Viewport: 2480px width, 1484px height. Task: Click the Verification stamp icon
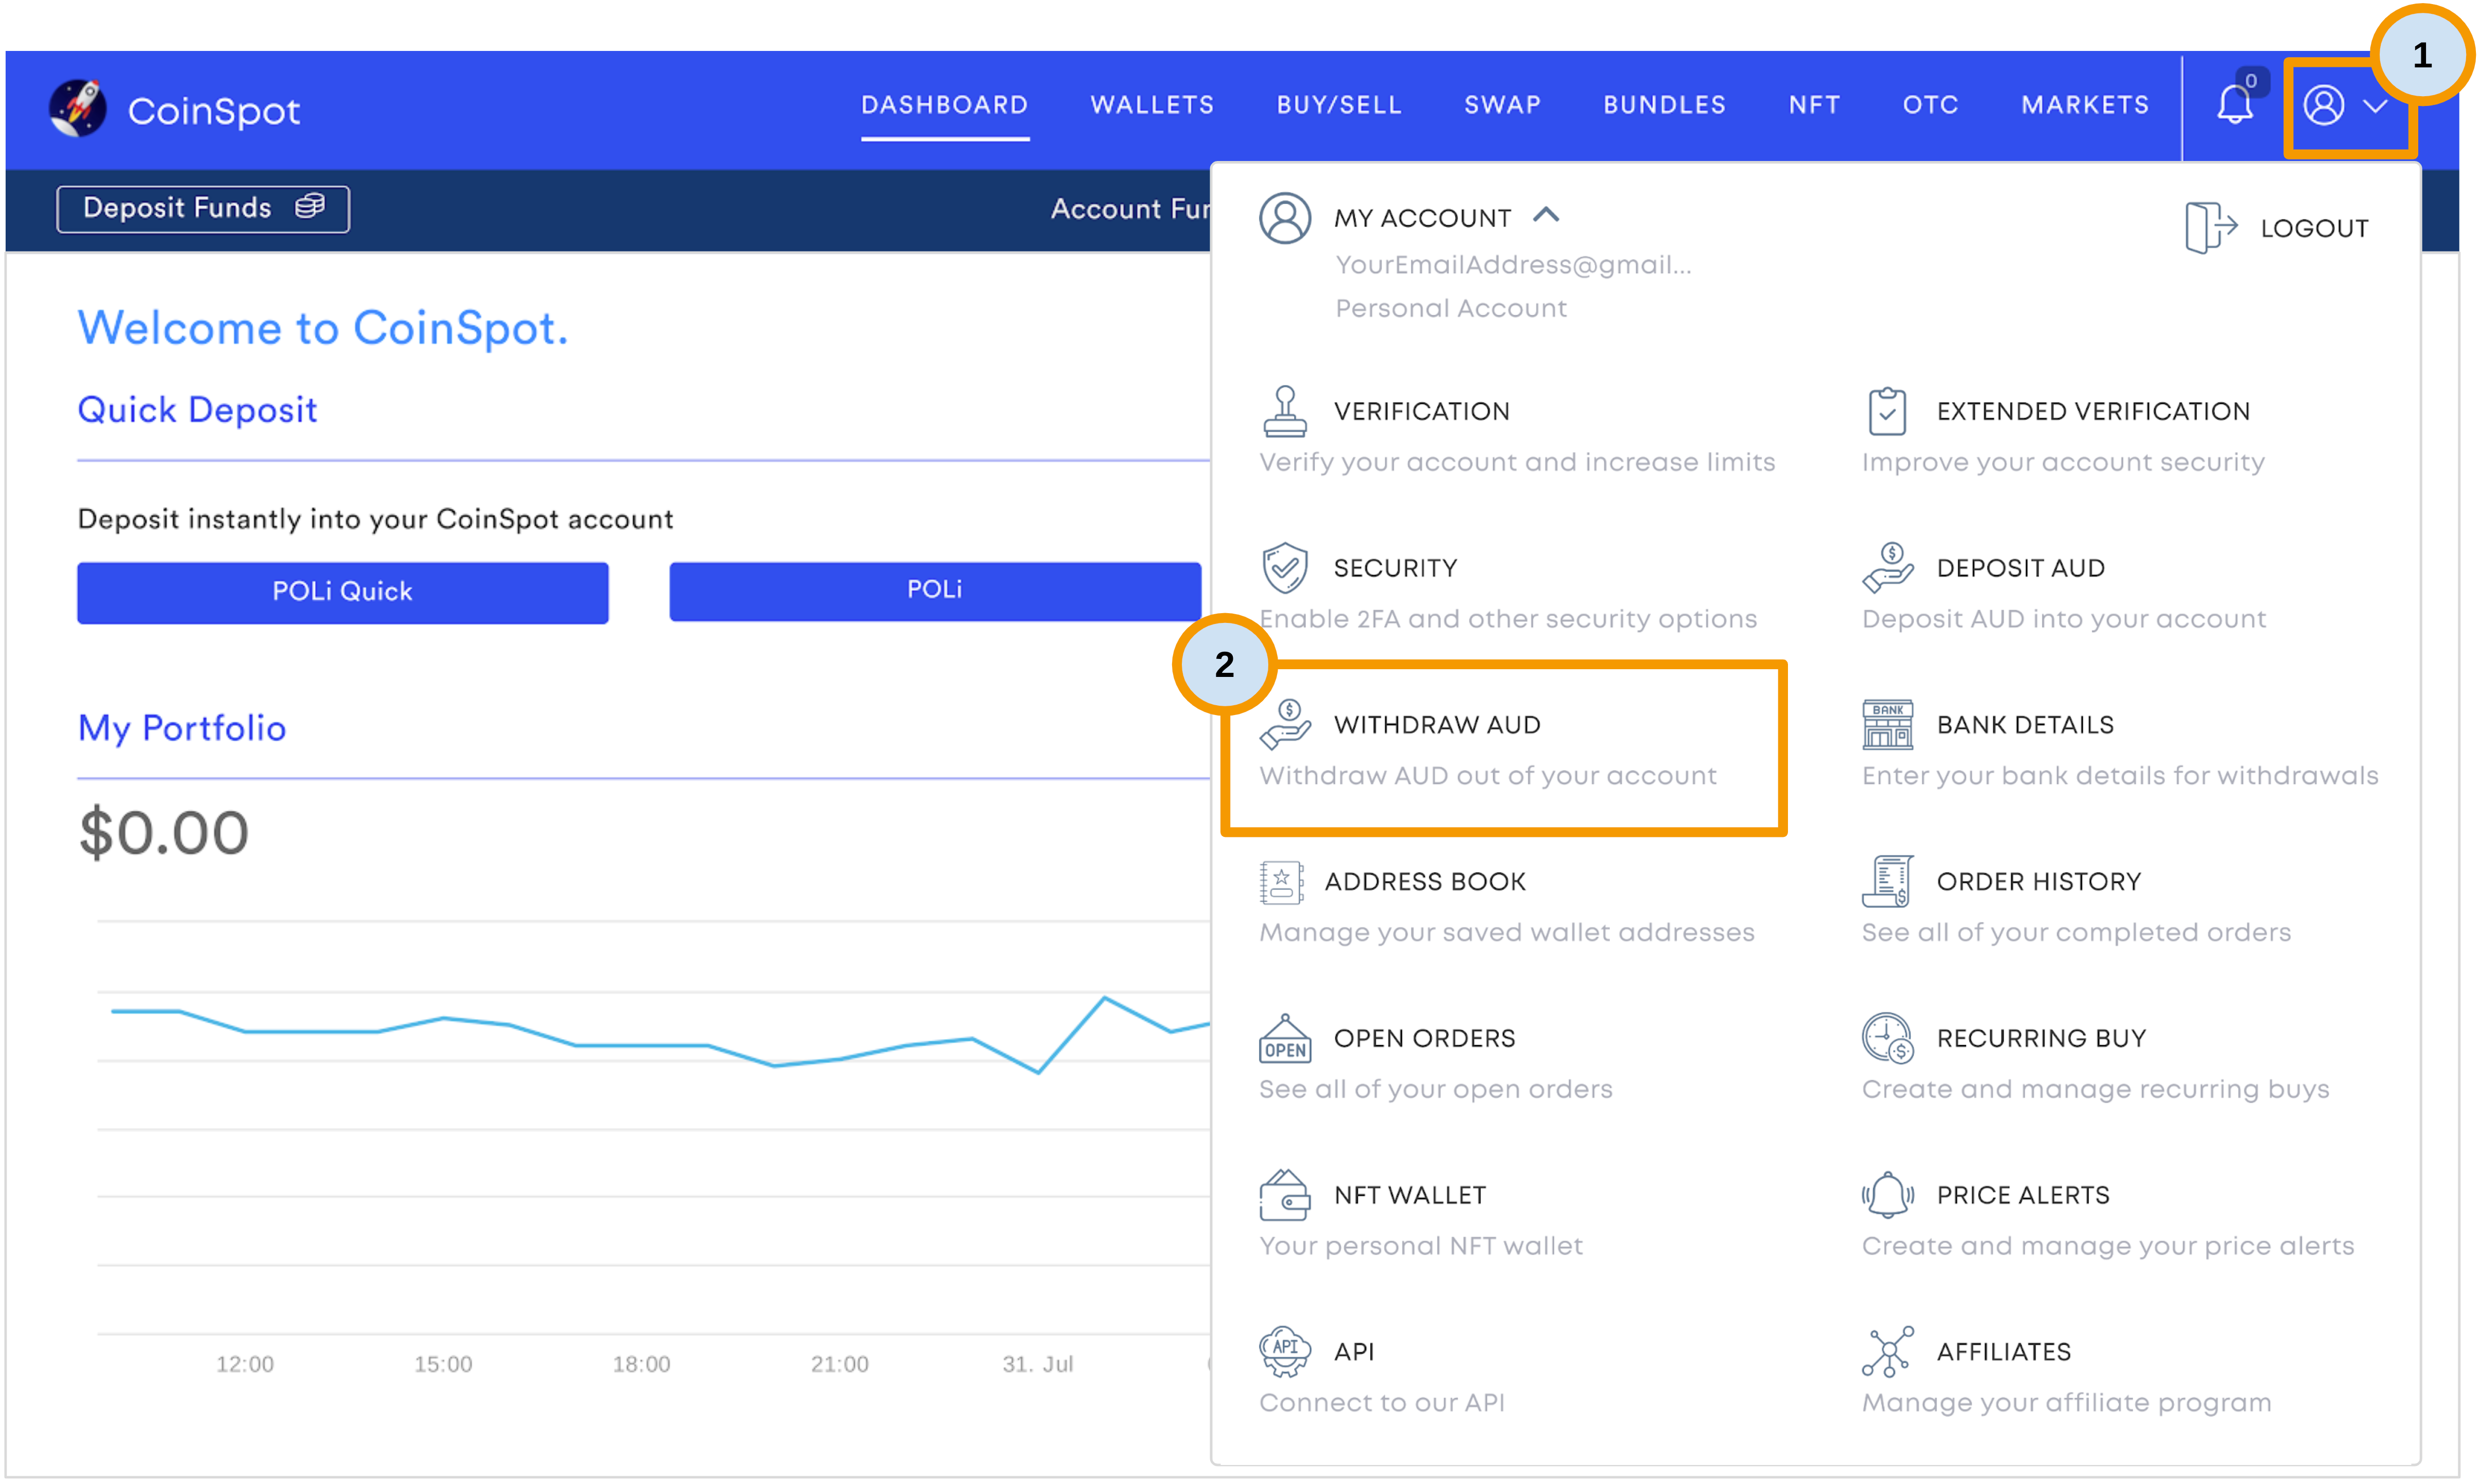click(x=1284, y=411)
